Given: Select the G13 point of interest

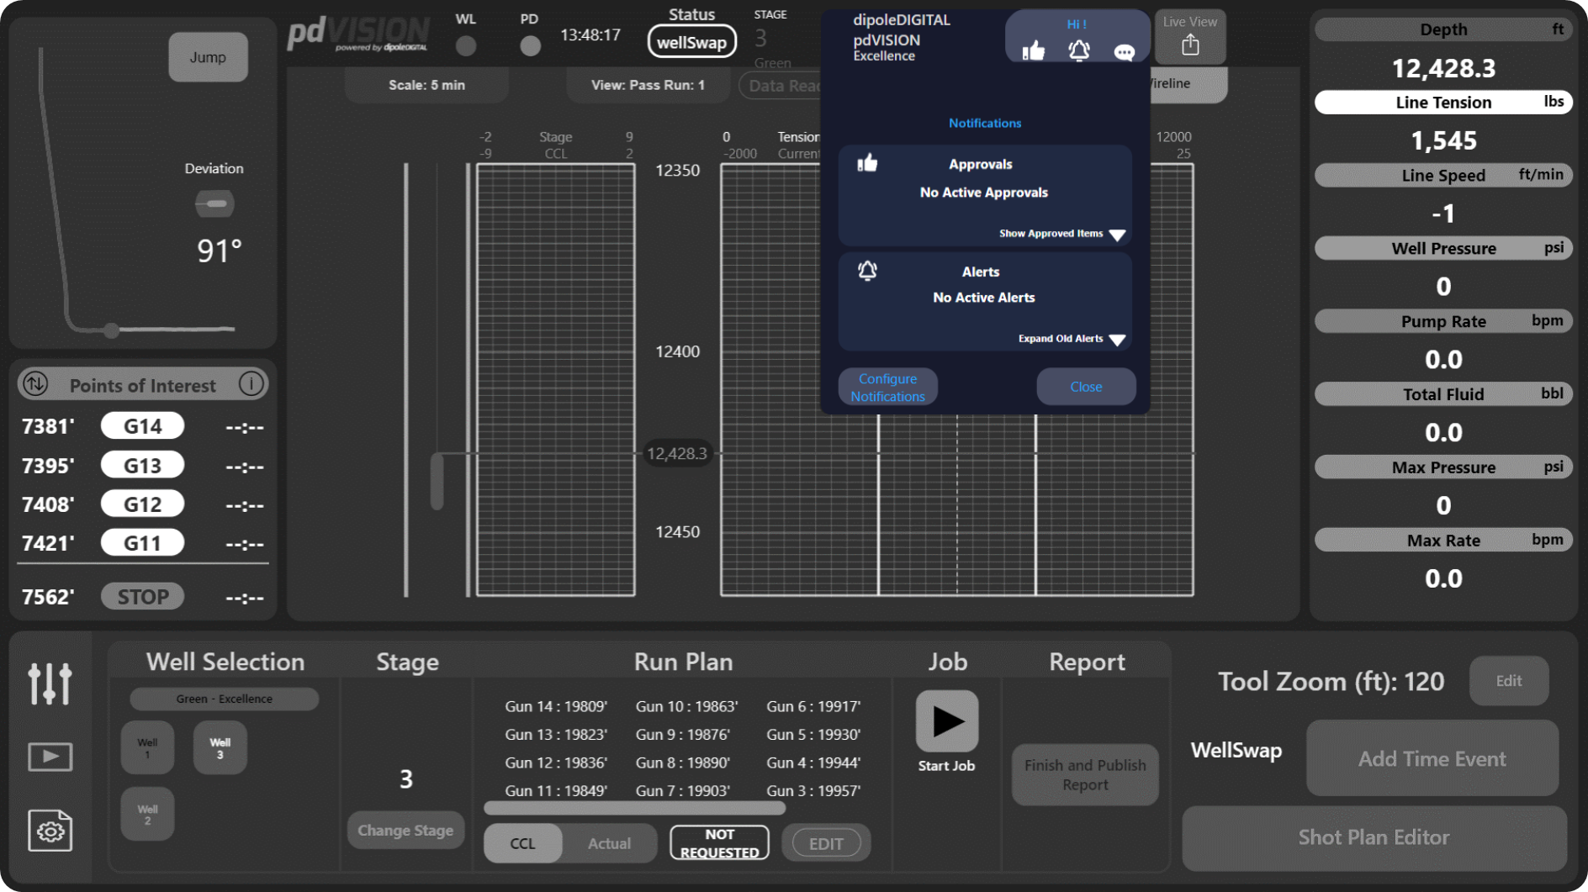Looking at the screenshot, I should tap(142, 465).
